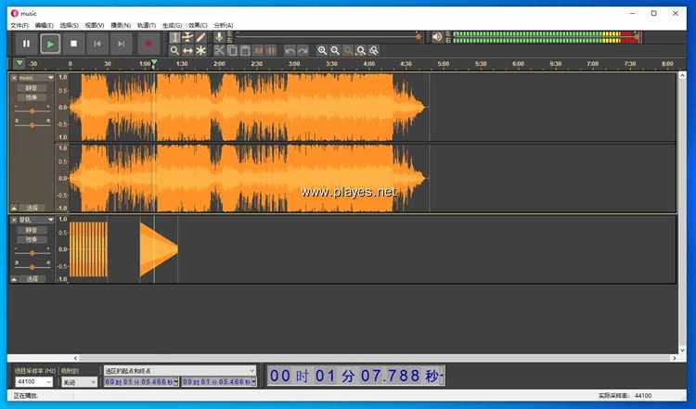Click the Zoom toggle icon
The image size is (696, 409).
pyautogui.click(x=374, y=51)
